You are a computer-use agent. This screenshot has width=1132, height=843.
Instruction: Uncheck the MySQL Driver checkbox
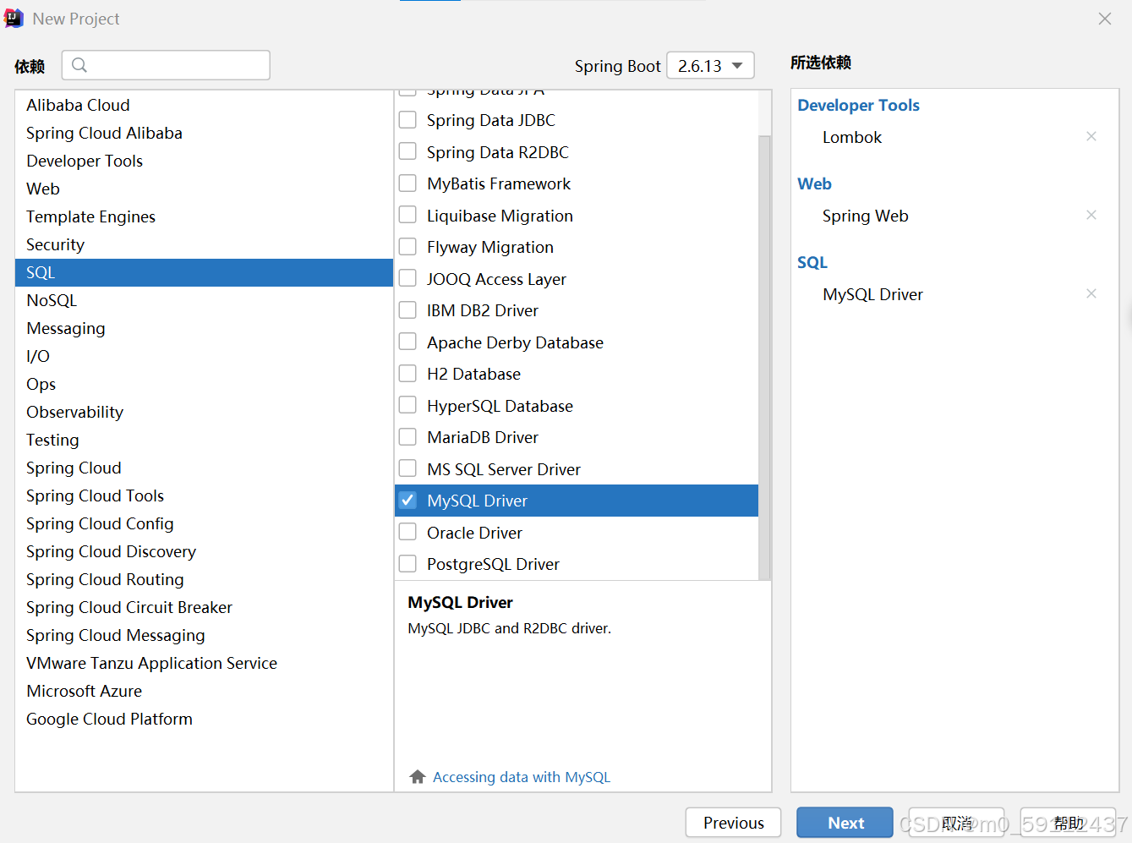[407, 500]
